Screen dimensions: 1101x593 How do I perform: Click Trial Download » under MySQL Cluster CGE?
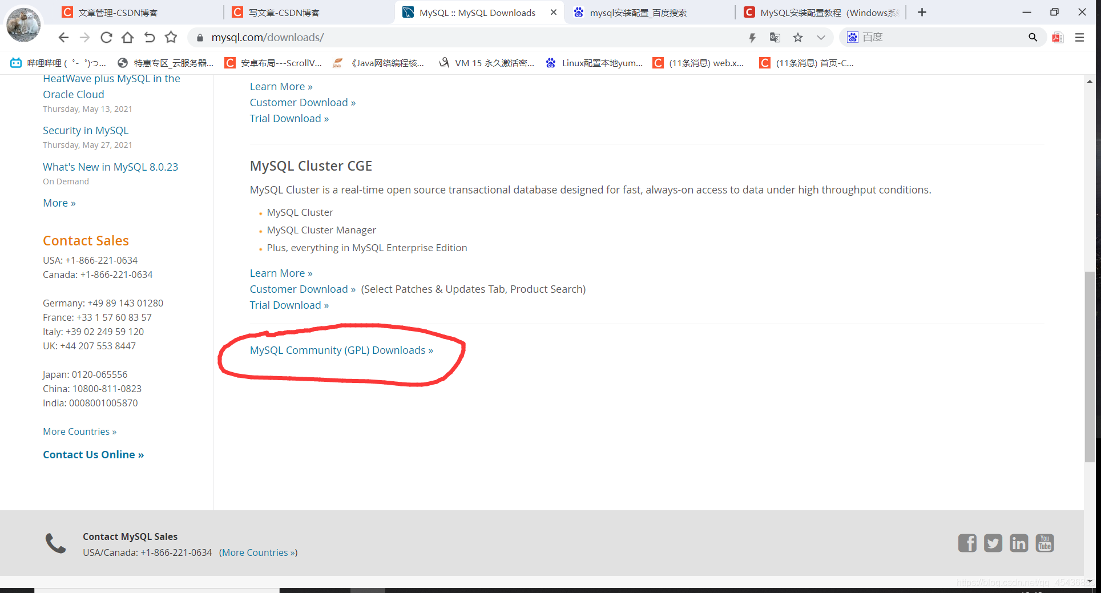(x=289, y=305)
